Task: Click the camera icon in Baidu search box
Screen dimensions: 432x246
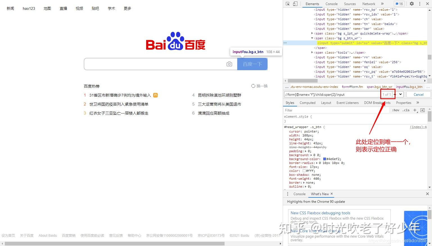Action: 229,64
